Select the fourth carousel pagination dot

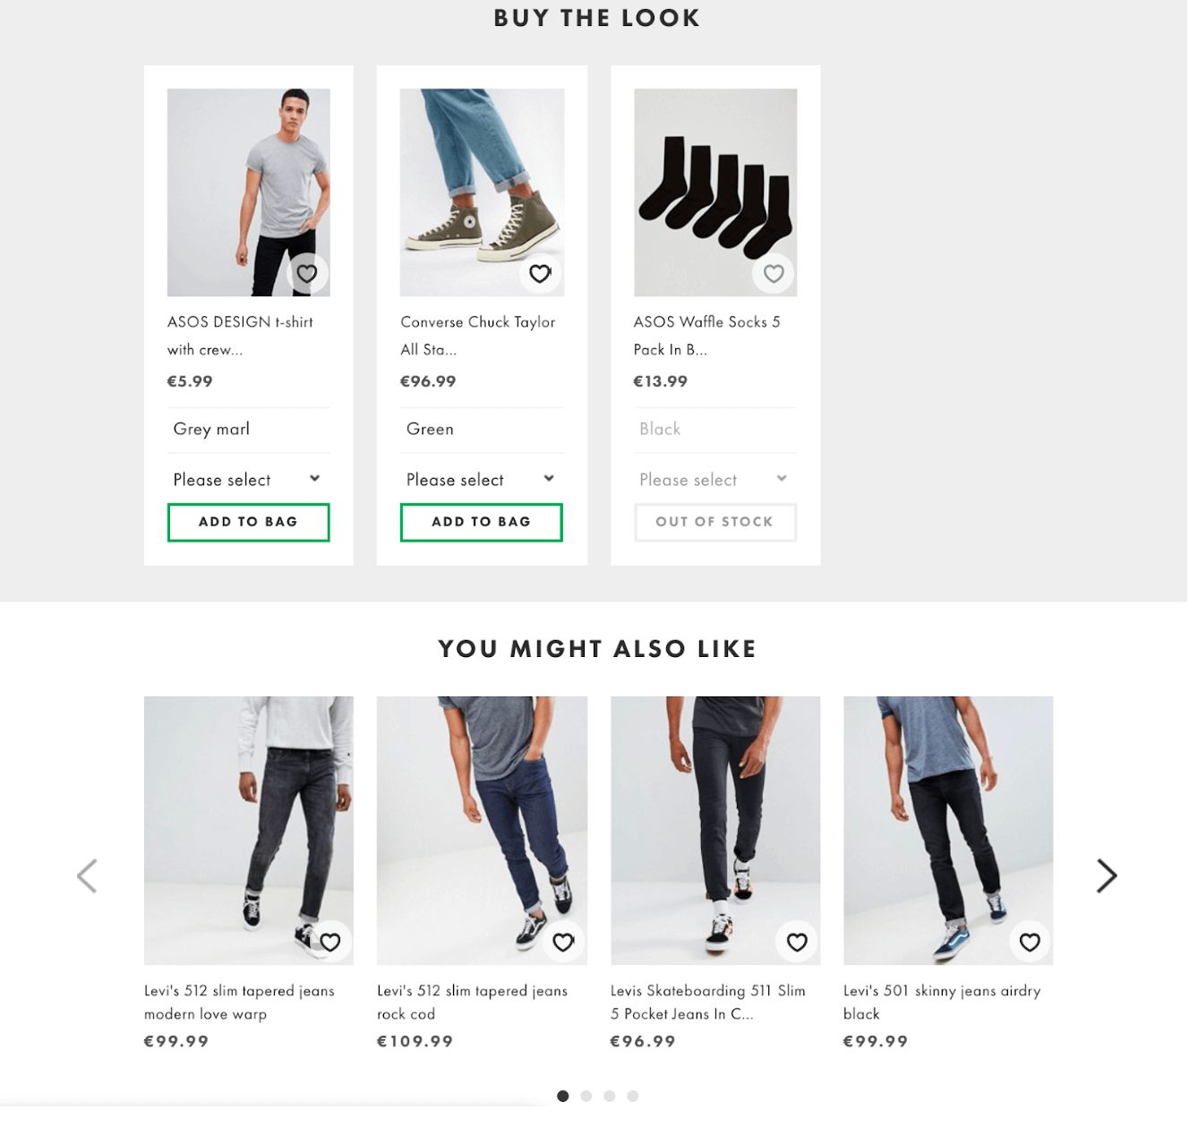coord(633,1095)
